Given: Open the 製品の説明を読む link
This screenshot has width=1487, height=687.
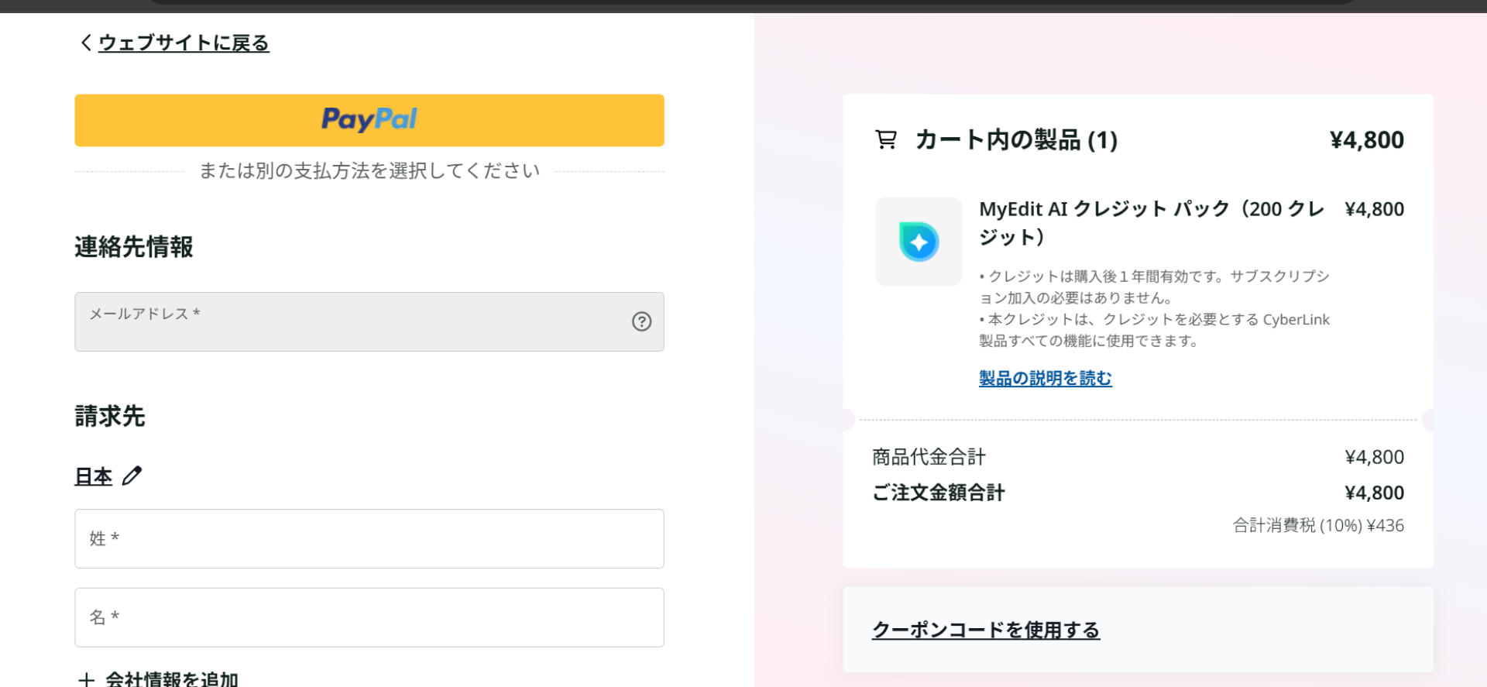Looking at the screenshot, I should click(x=1046, y=378).
